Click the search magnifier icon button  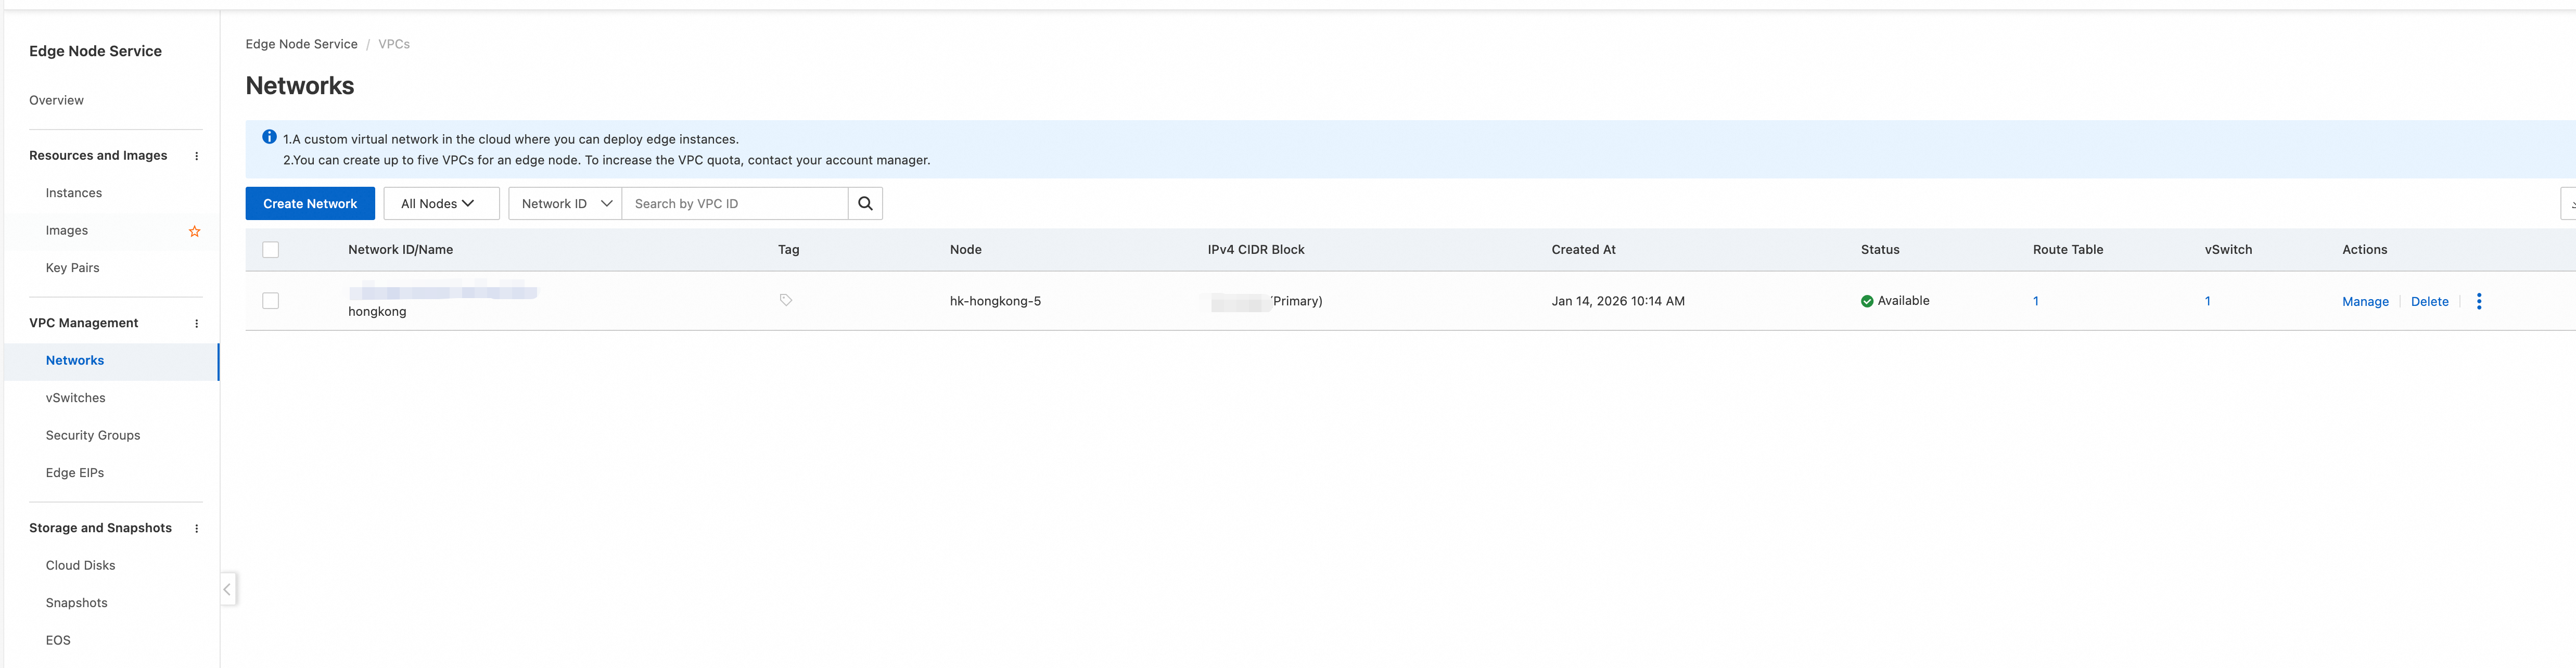pos(865,203)
